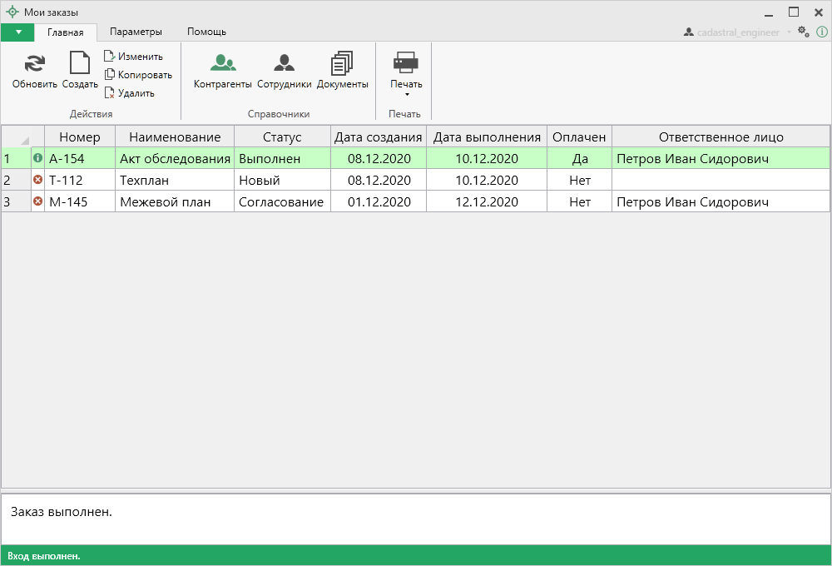Switch to the Параметры tab

136,32
